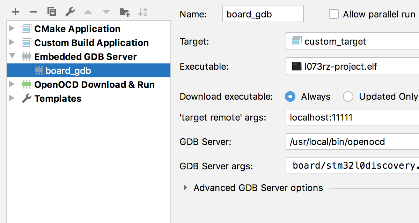Click the 'target remote' args field
The height and width of the screenshot is (223, 419).
(352, 117)
